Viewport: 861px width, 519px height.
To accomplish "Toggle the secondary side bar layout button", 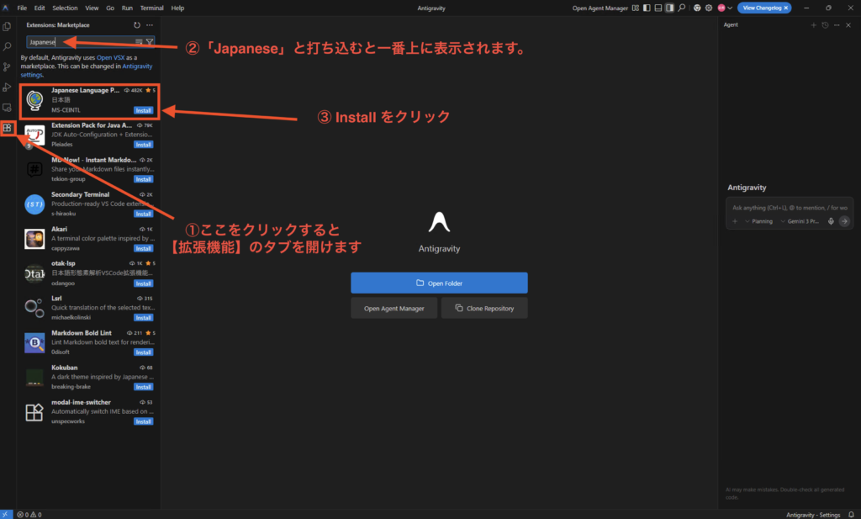I will [x=670, y=8].
